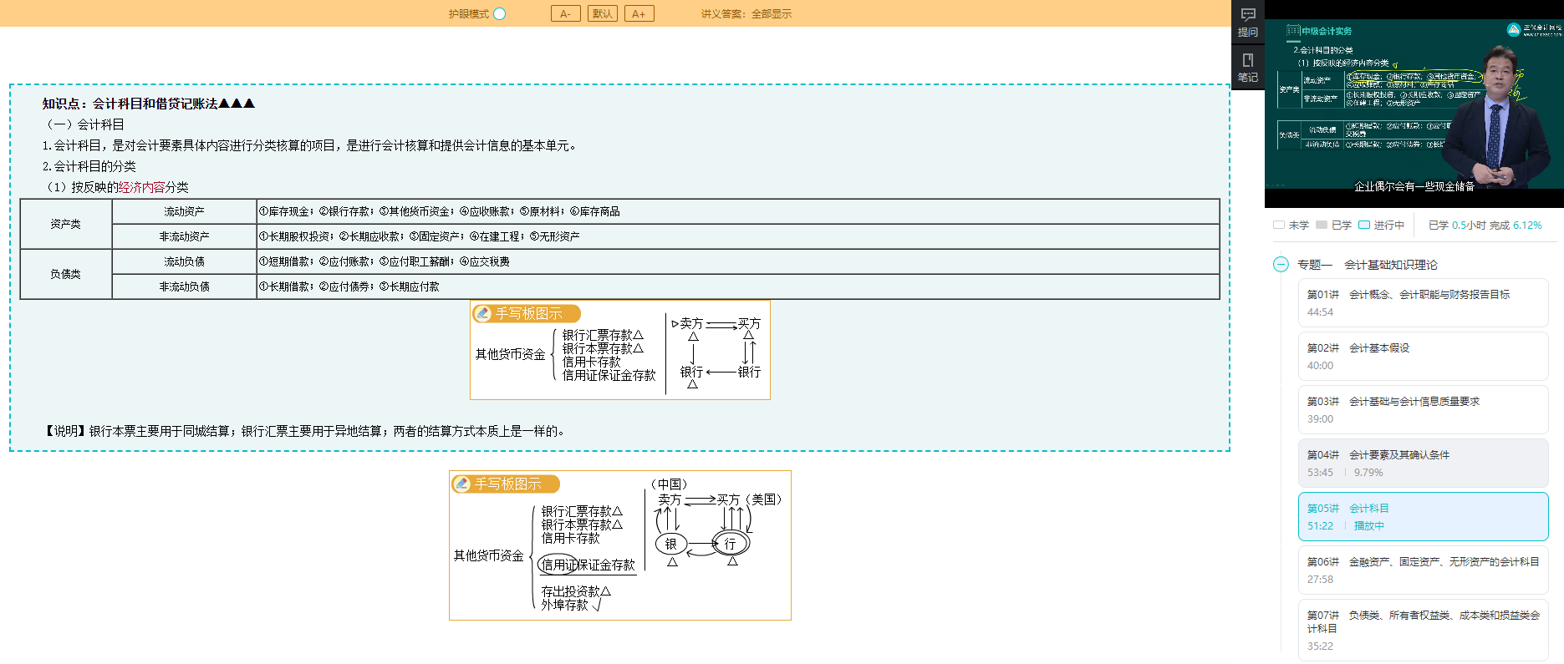The width and height of the screenshot is (1564, 664).
Task: Open lesson 第06讲 金融资产、固定资产、无形资产的会计科目
Action: coord(1423,570)
